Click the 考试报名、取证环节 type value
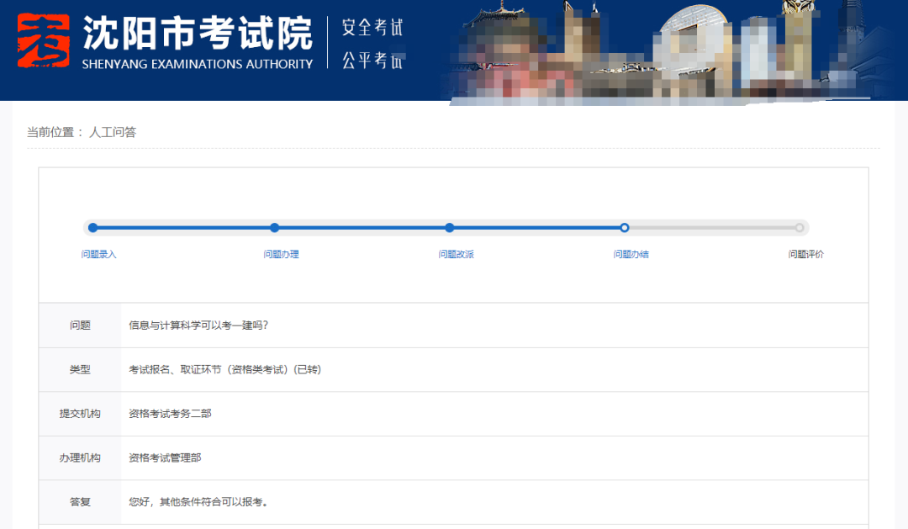The height and width of the screenshot is (529, 908). (x=224, y=369)
